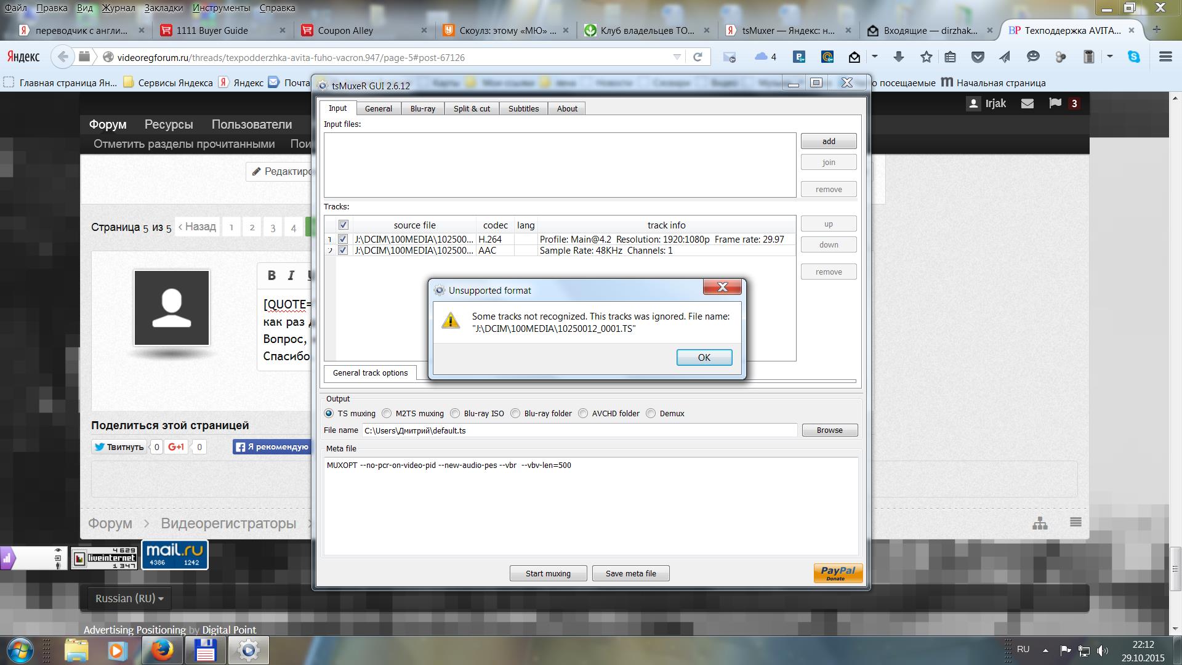Uncheck the AAC track checkbox

click(343, 250)
